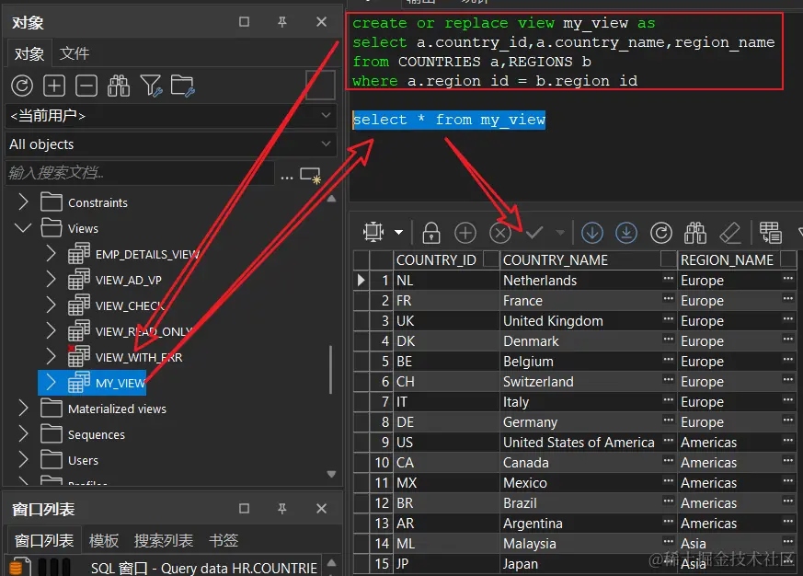Expand the Sequences folder
803x576 pixels.
(23, 434)
